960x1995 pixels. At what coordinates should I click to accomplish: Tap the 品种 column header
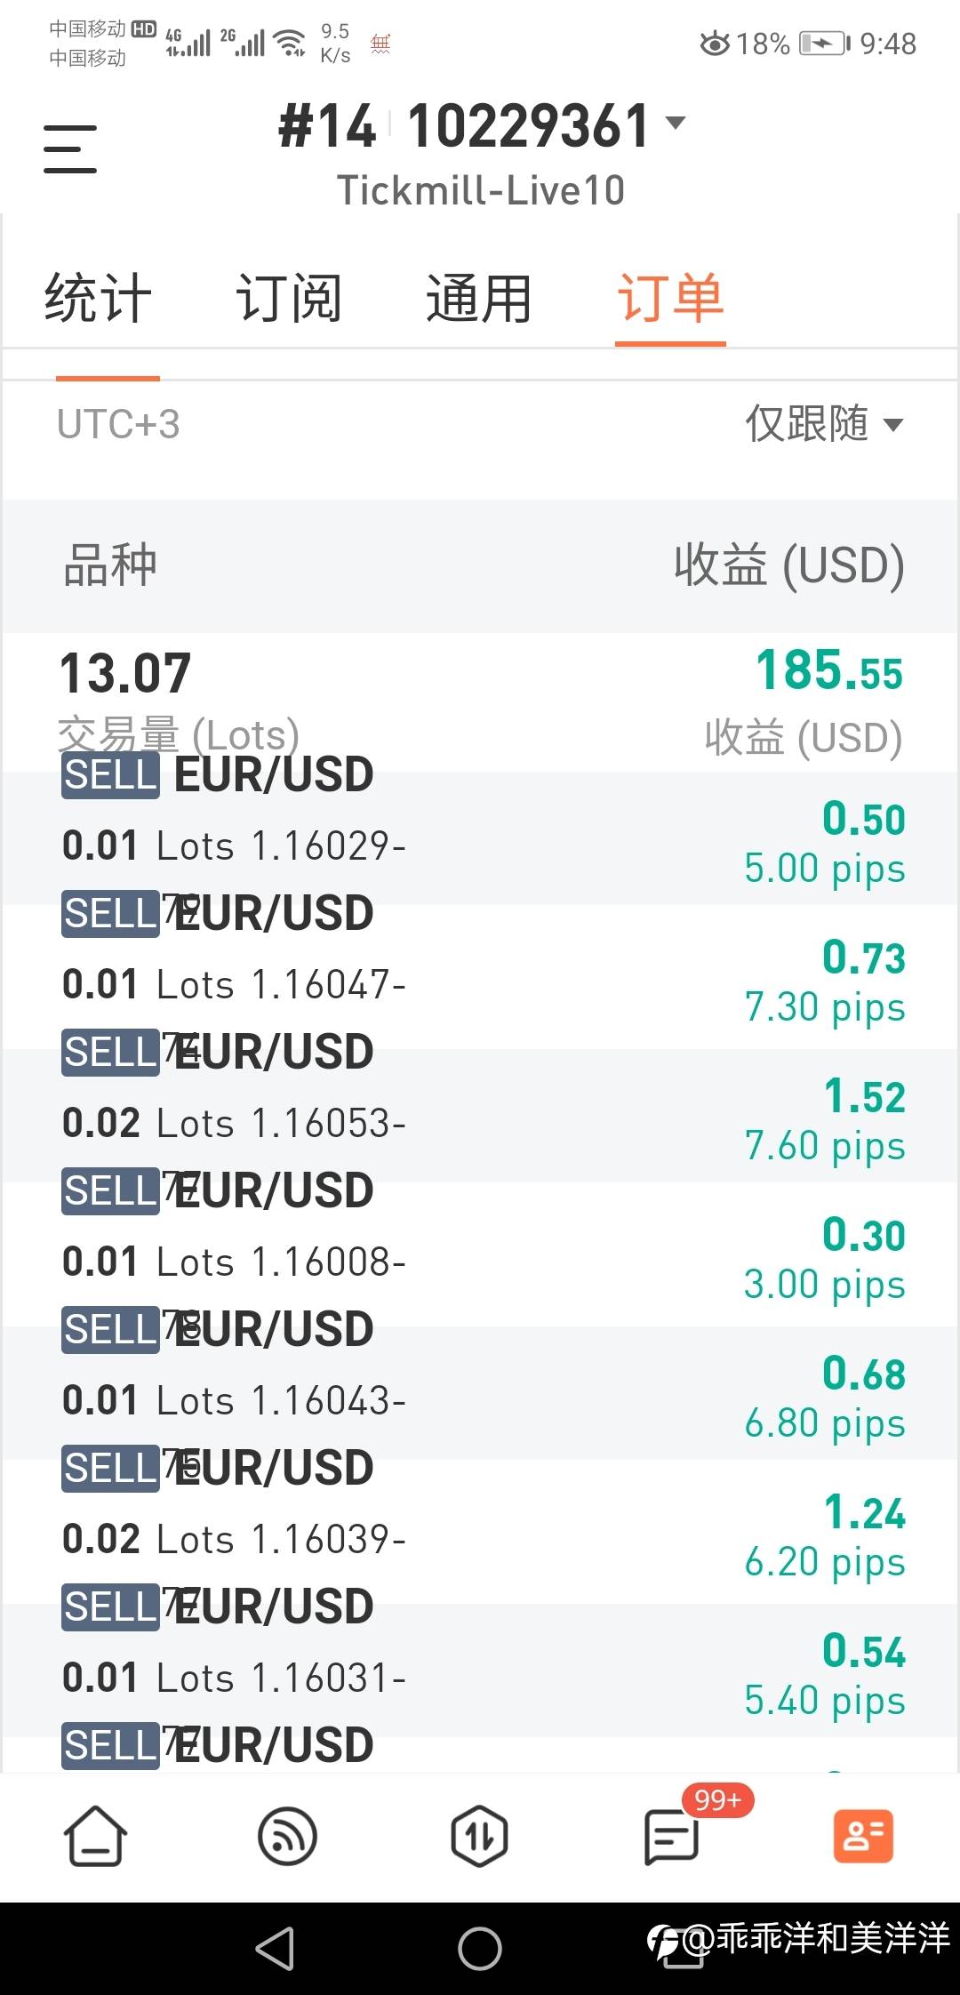[x=110, y=565]
